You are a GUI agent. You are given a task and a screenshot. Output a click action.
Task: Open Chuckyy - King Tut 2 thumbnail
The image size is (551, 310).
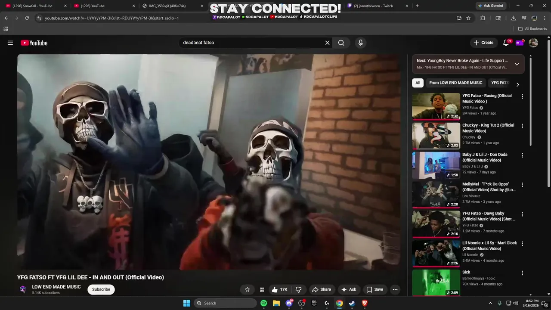coord(436,136)
